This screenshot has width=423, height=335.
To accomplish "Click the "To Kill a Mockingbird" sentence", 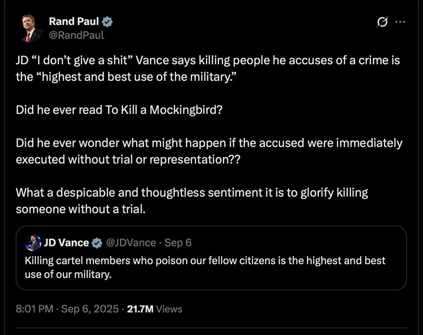I will tap(119, 109).
